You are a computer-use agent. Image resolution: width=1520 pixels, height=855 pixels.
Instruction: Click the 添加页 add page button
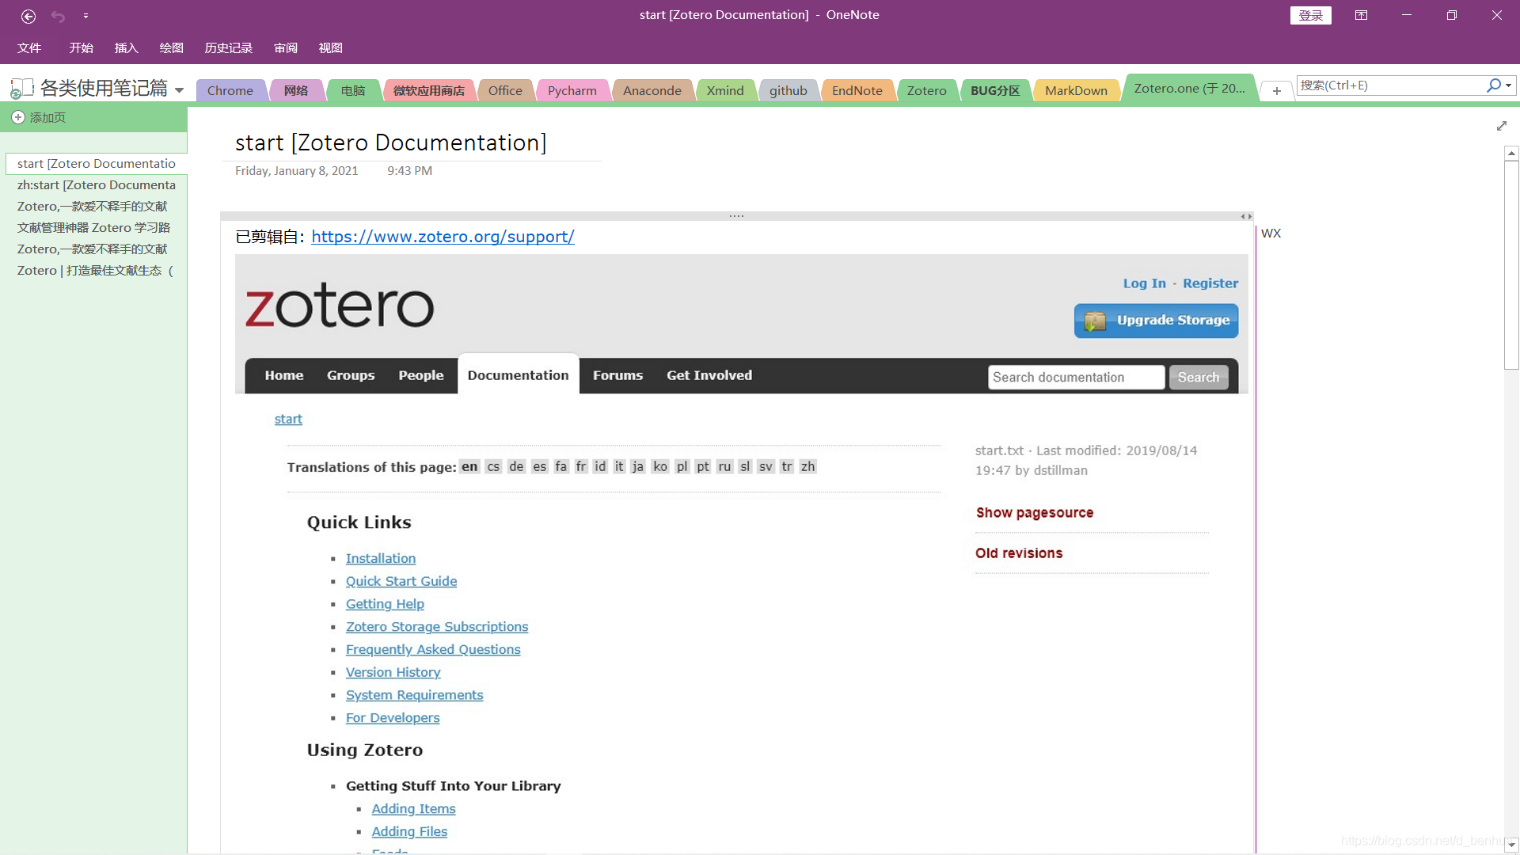pyautogui.click(x=39, y=117)
